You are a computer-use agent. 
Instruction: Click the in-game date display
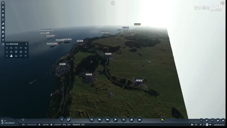tap(219, 125)
